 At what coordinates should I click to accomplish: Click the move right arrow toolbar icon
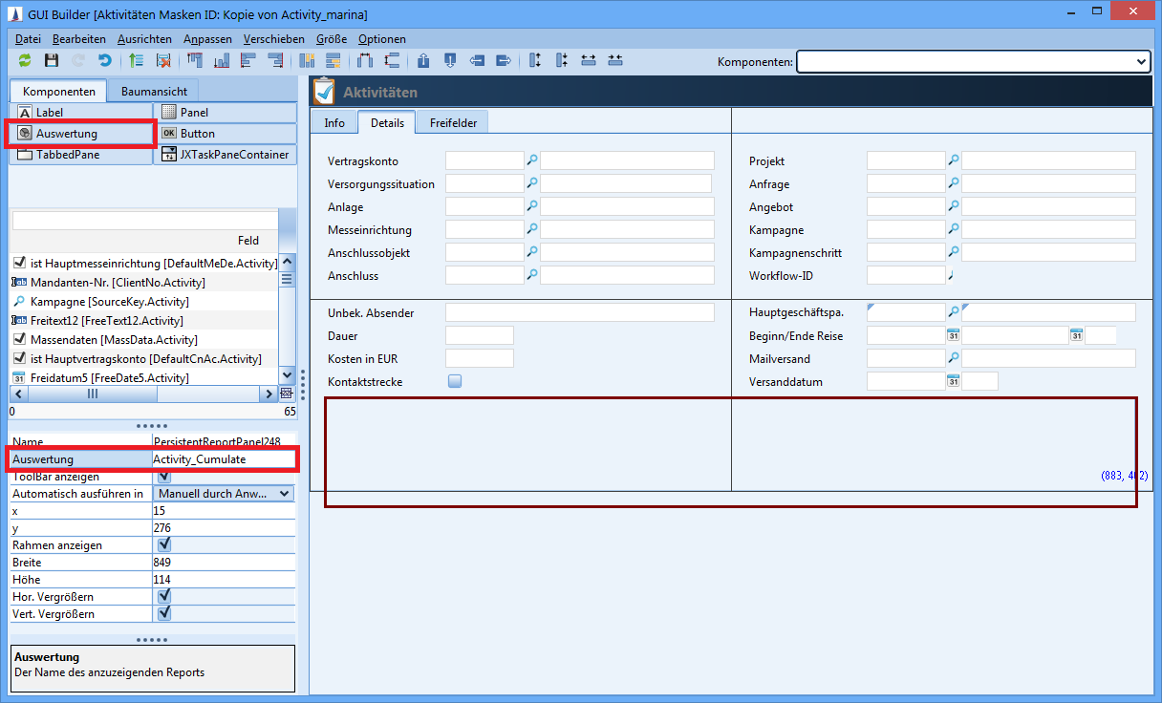click(x=504, y=60)
